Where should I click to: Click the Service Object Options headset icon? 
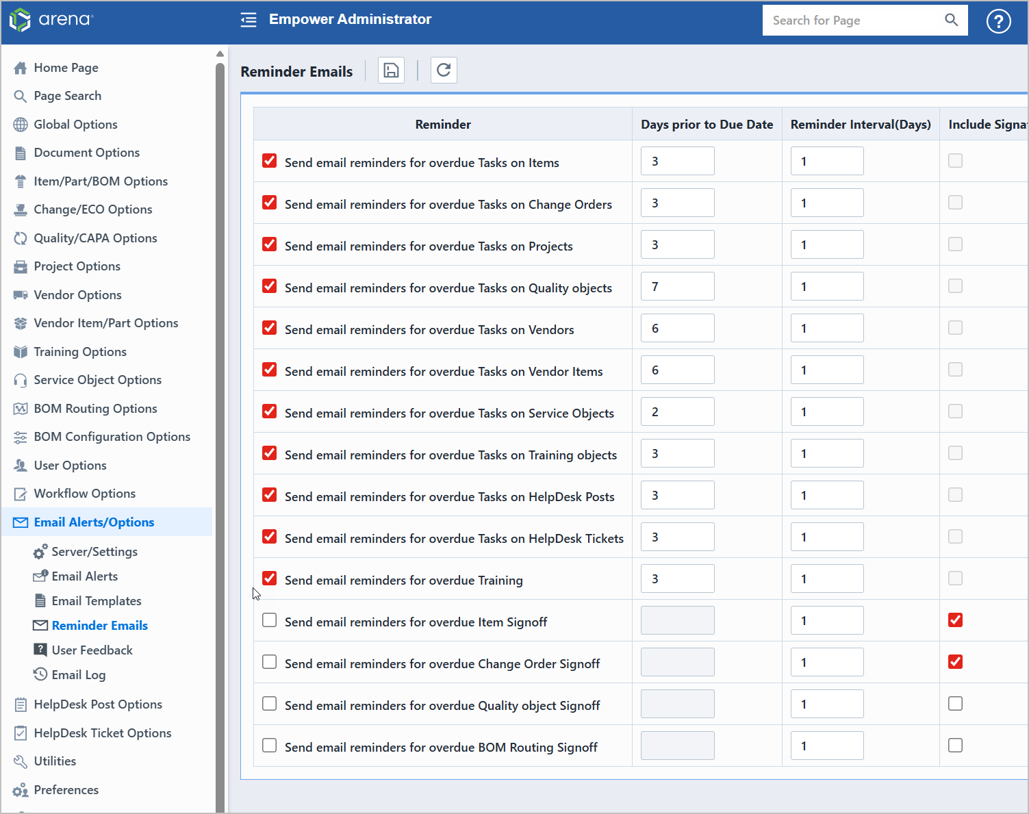click(x=21, y=380)
